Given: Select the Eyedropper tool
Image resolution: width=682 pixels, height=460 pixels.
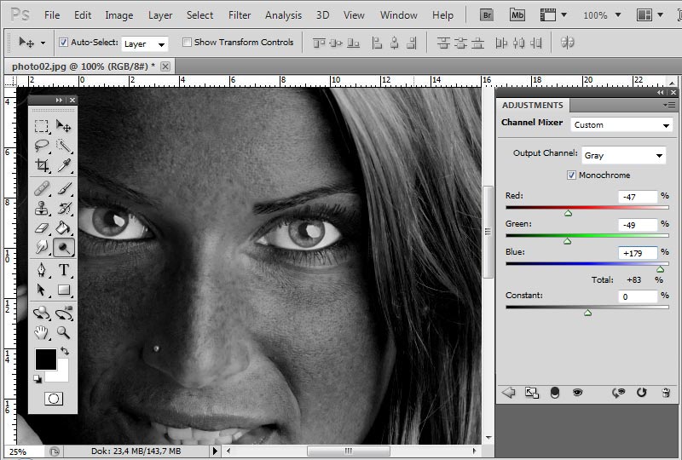Looking at the screenshot, I should (x=64, y=166).
